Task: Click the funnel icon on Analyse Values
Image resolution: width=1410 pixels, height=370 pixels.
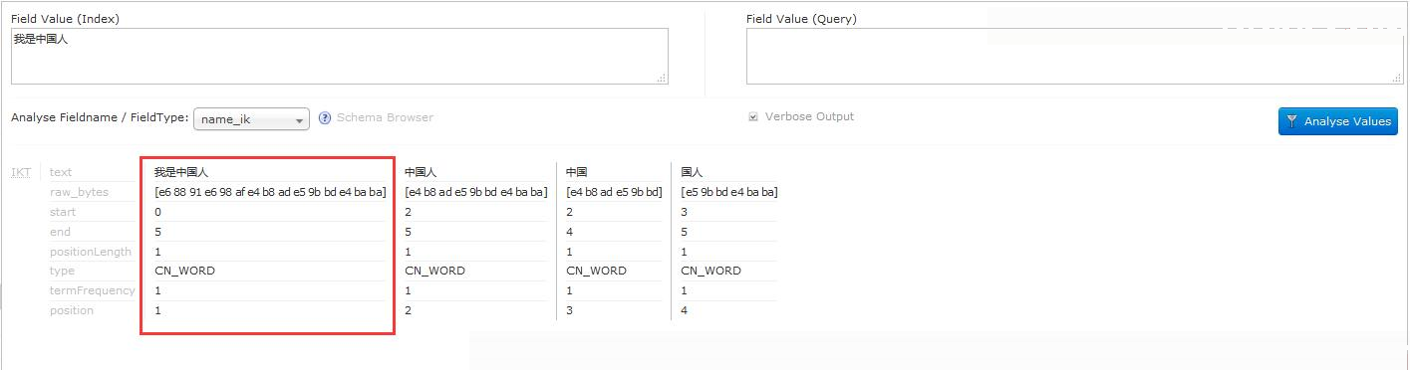Action: (1291, 121)
